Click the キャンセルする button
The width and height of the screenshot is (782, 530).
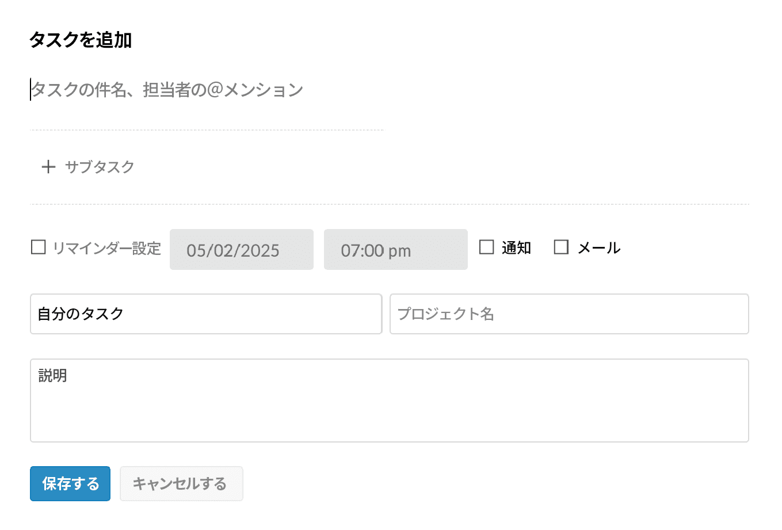pos(181,483)
